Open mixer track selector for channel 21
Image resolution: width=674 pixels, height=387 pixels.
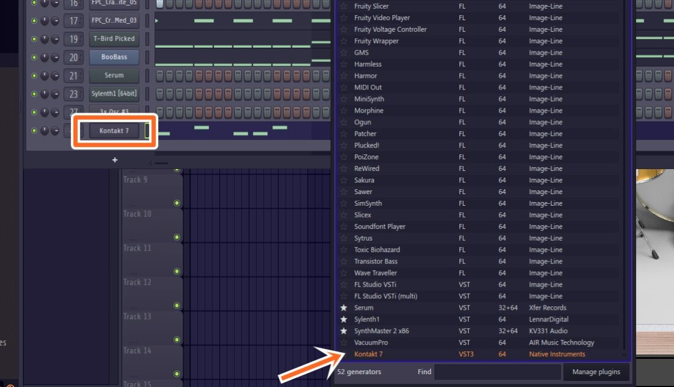[x=74, y=75]
